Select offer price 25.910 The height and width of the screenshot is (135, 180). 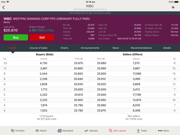point(101,79)
